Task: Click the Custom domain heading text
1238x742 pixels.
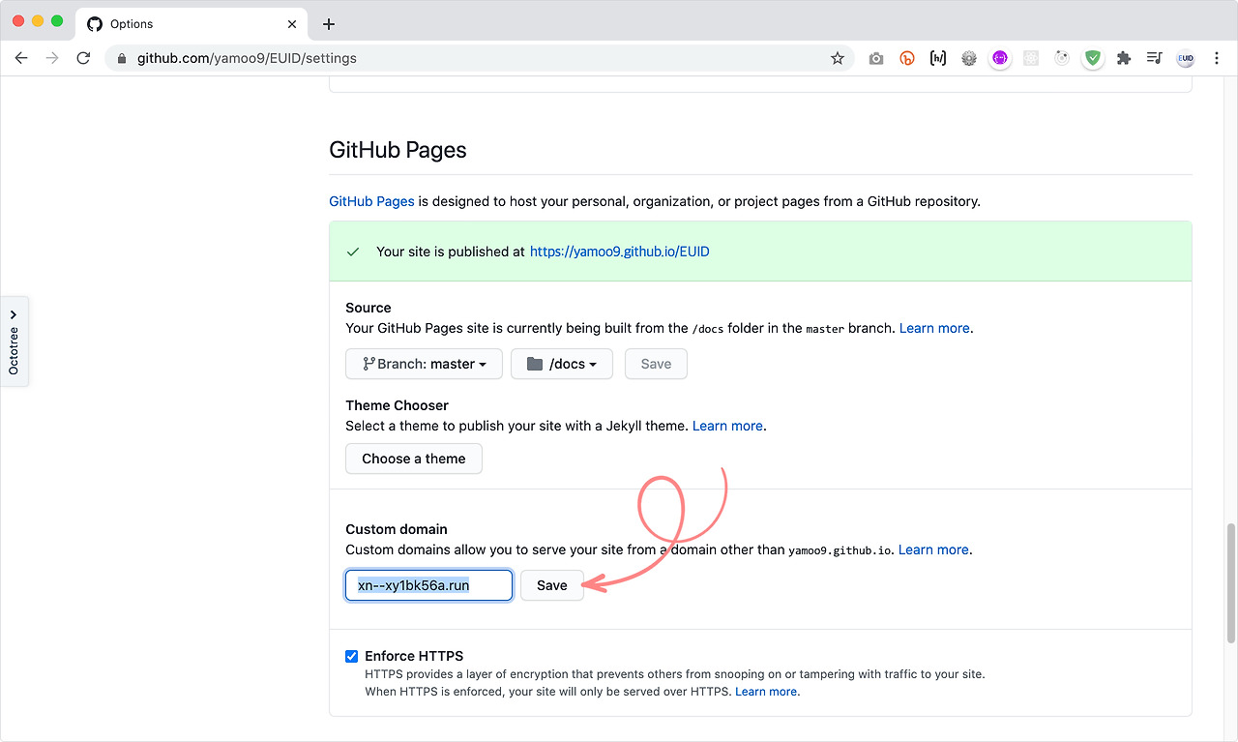Action: [397, 529]
